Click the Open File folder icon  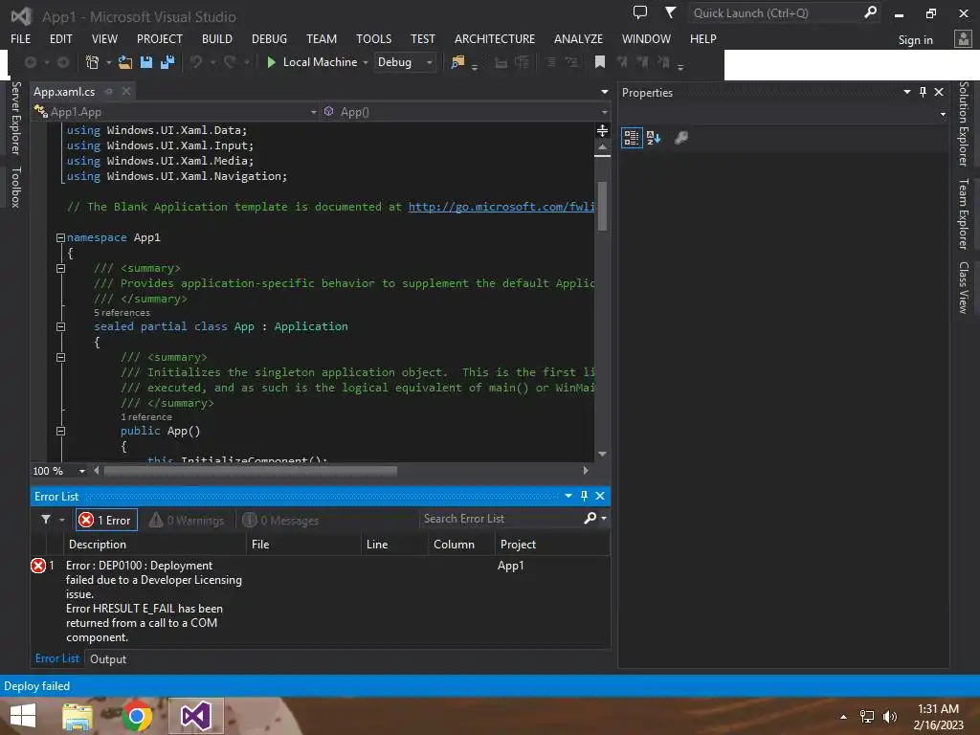point(125,62)
